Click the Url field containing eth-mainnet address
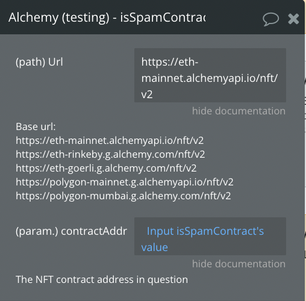This screenshot has width=306, height=301. coord(210,75)
